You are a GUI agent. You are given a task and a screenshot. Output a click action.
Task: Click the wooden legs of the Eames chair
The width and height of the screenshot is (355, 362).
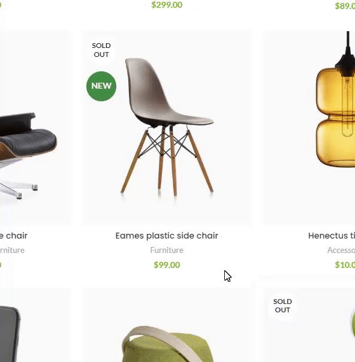167,161
